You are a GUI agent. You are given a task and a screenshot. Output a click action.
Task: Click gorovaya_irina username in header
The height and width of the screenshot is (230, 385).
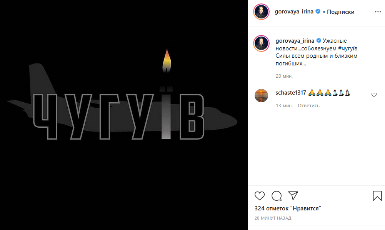pyautogui.click(x=294, y=12)
